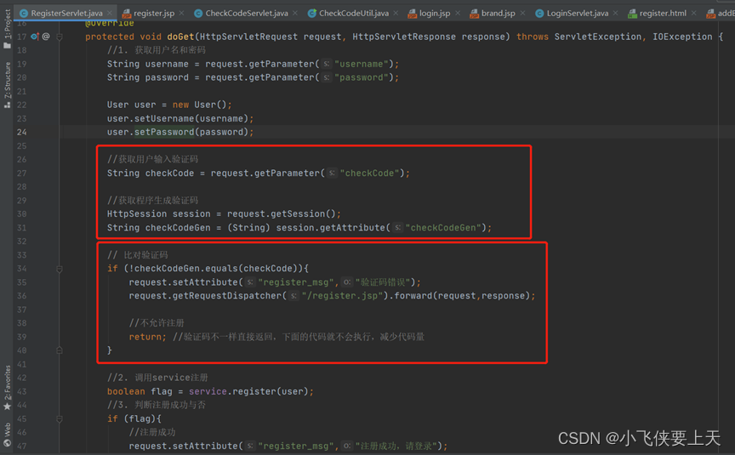Collapse the if block fold on line 34
735x455 pixels.
tap(60, 269)
